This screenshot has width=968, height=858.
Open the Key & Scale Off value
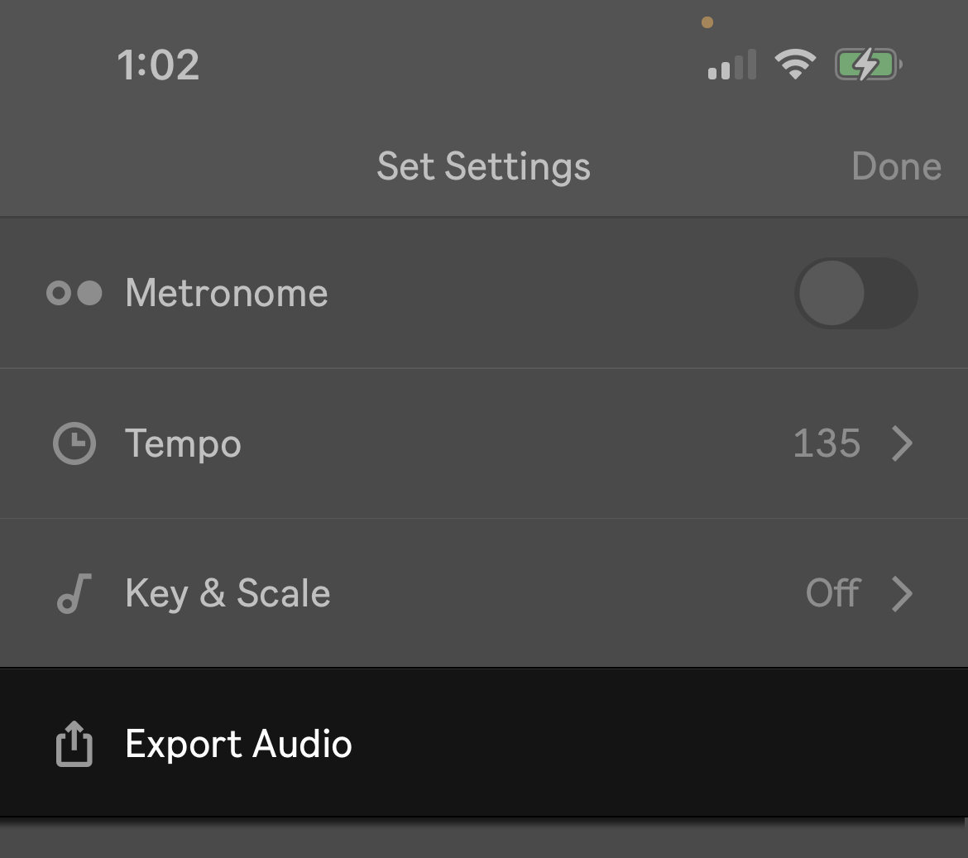pyautogui.click(x=833, y=593)
